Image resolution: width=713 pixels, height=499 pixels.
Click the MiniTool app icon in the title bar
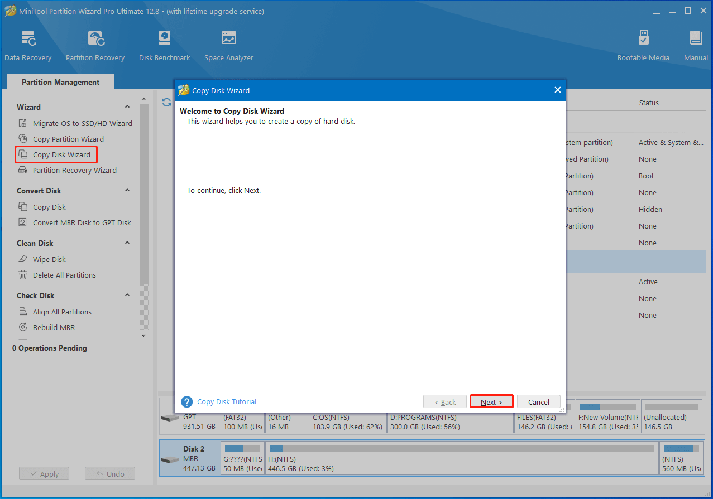pyautogui.click(x=11, y=11)
